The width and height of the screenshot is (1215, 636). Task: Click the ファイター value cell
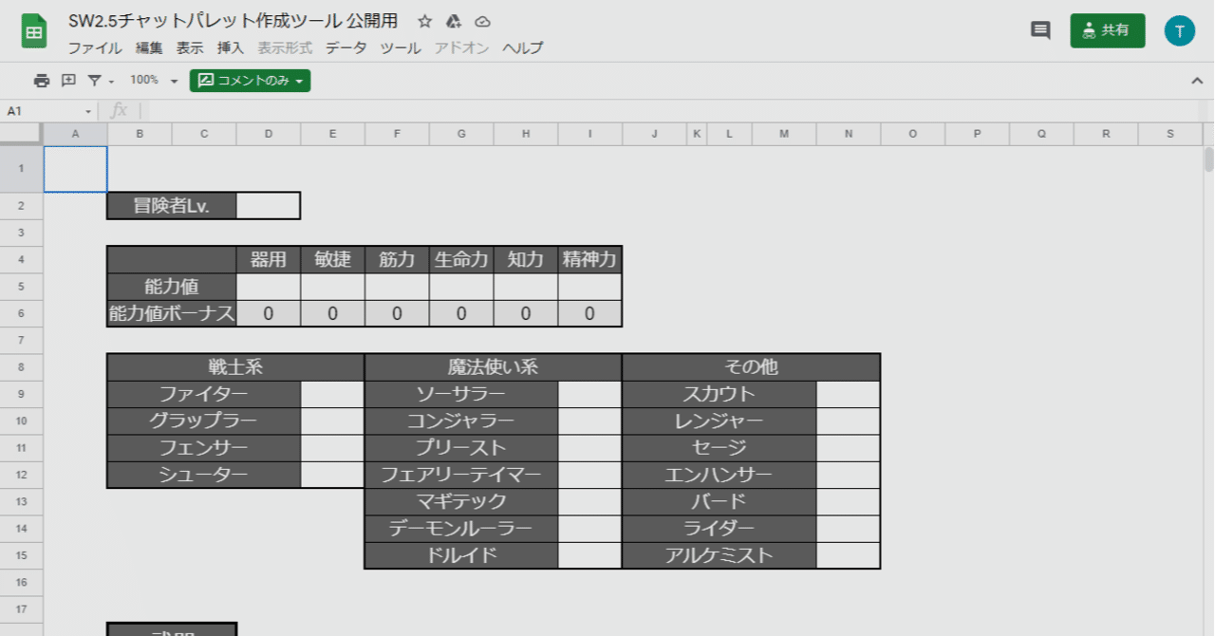coord(332,393)
